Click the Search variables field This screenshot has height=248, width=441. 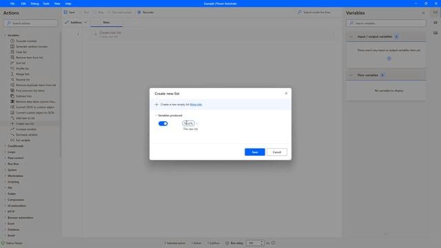tap(386, 23)
